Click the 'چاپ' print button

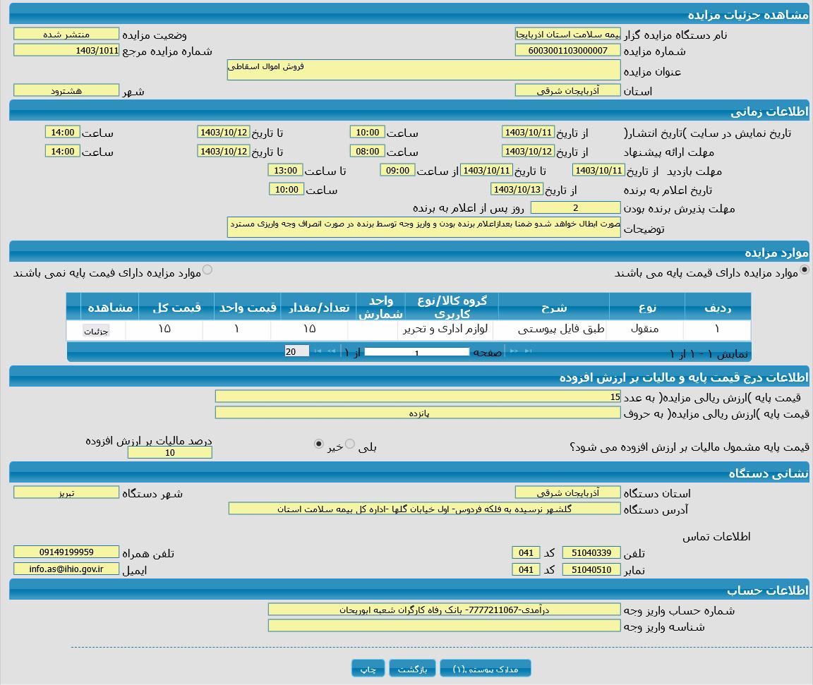(368, 669)
